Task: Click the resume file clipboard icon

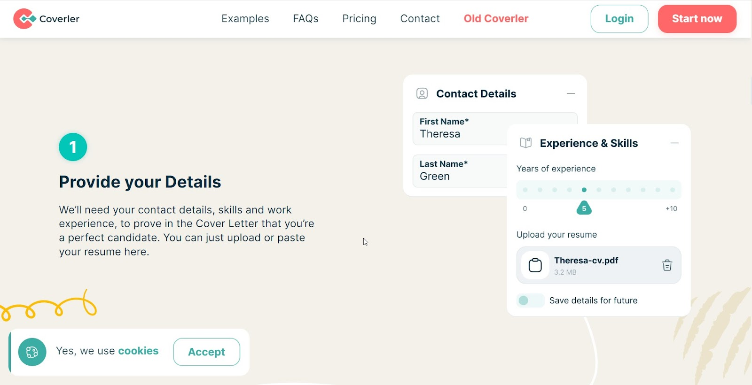Action: tap(535, 265)
